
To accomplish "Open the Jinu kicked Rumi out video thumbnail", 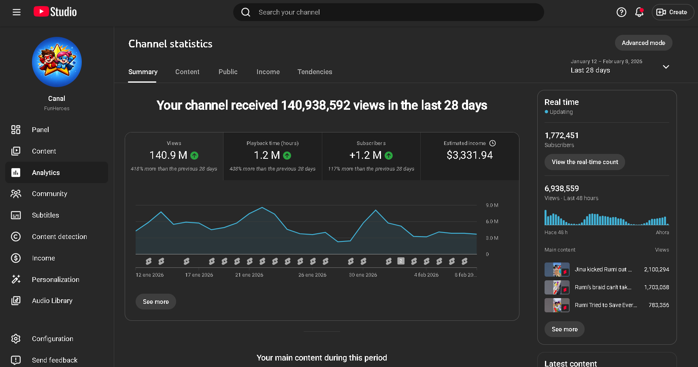I will click(x=557, y=269).
